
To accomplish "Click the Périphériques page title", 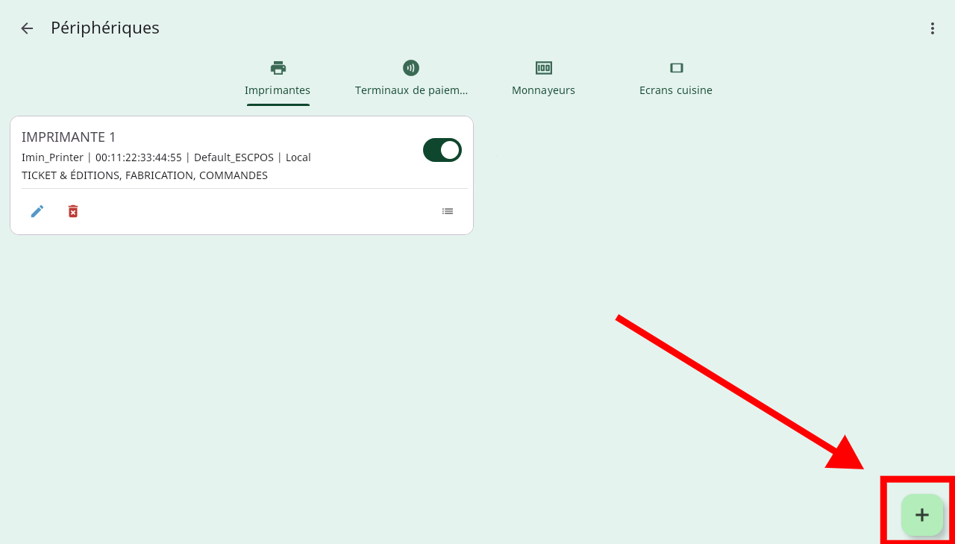I will coord(105,28).
